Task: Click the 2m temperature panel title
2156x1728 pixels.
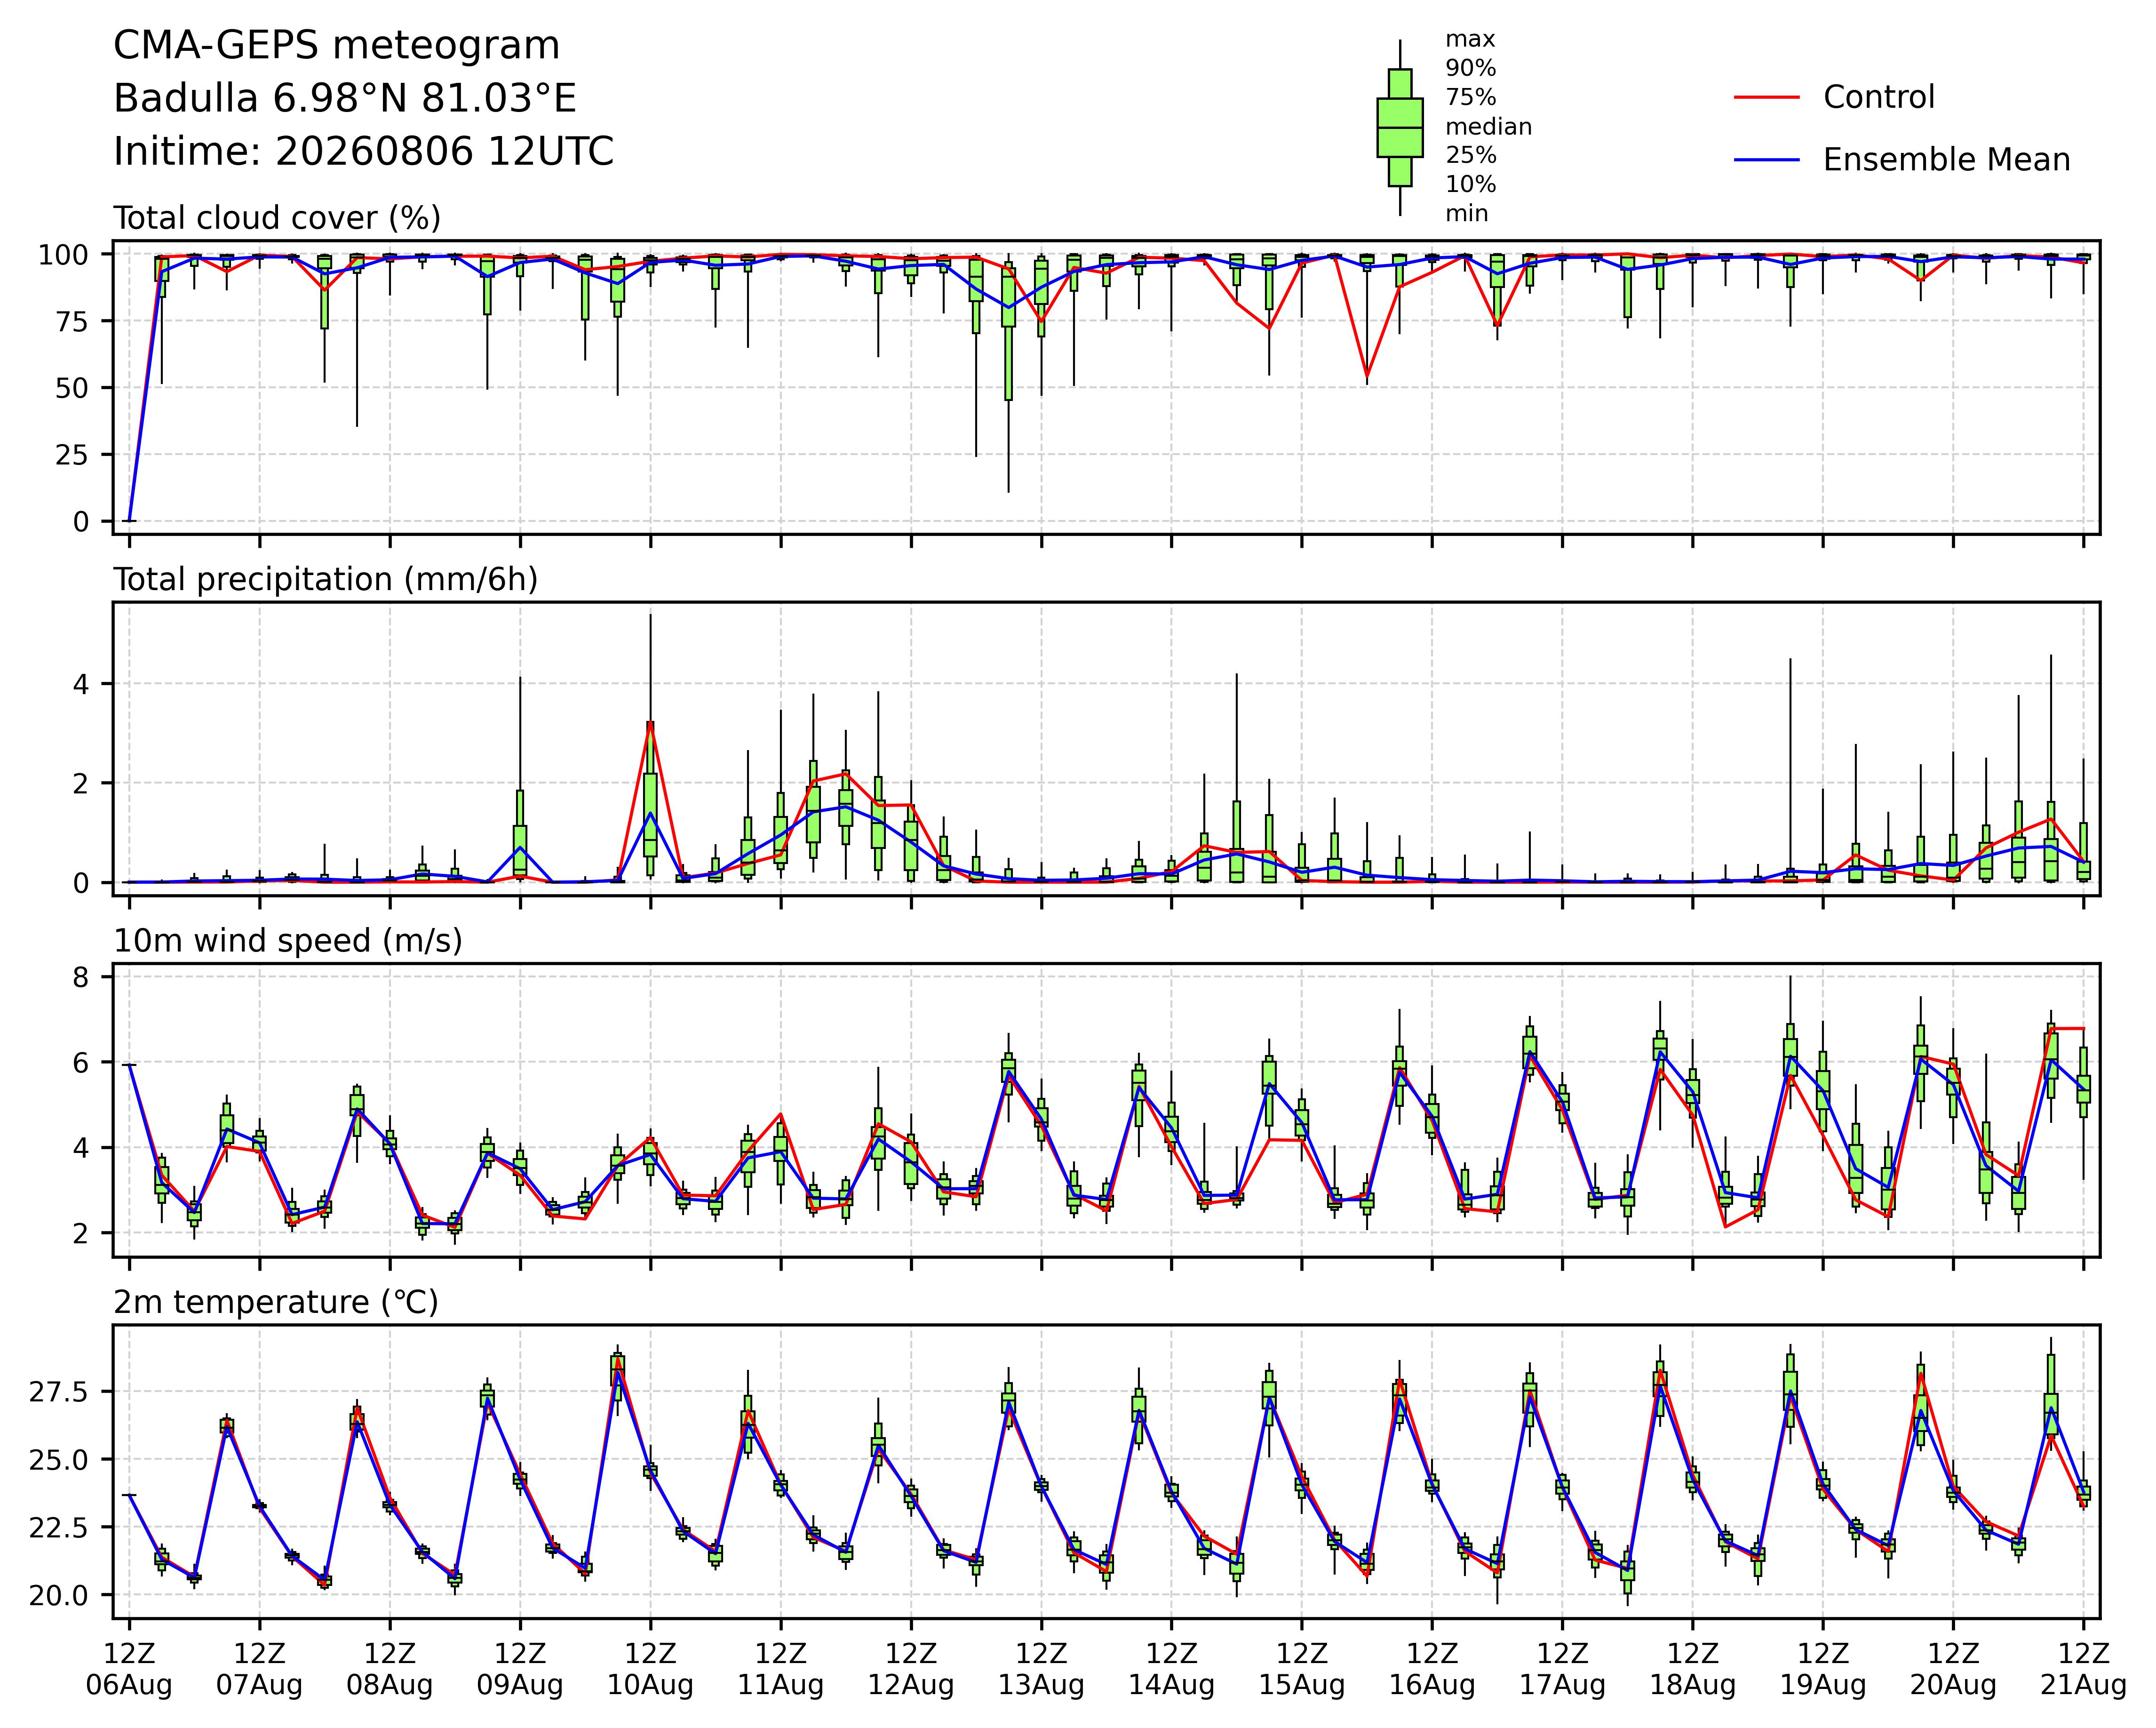Action: [276, 1302]
